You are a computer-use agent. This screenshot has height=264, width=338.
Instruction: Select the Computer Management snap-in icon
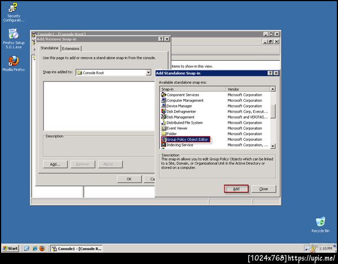click(163, 100)
